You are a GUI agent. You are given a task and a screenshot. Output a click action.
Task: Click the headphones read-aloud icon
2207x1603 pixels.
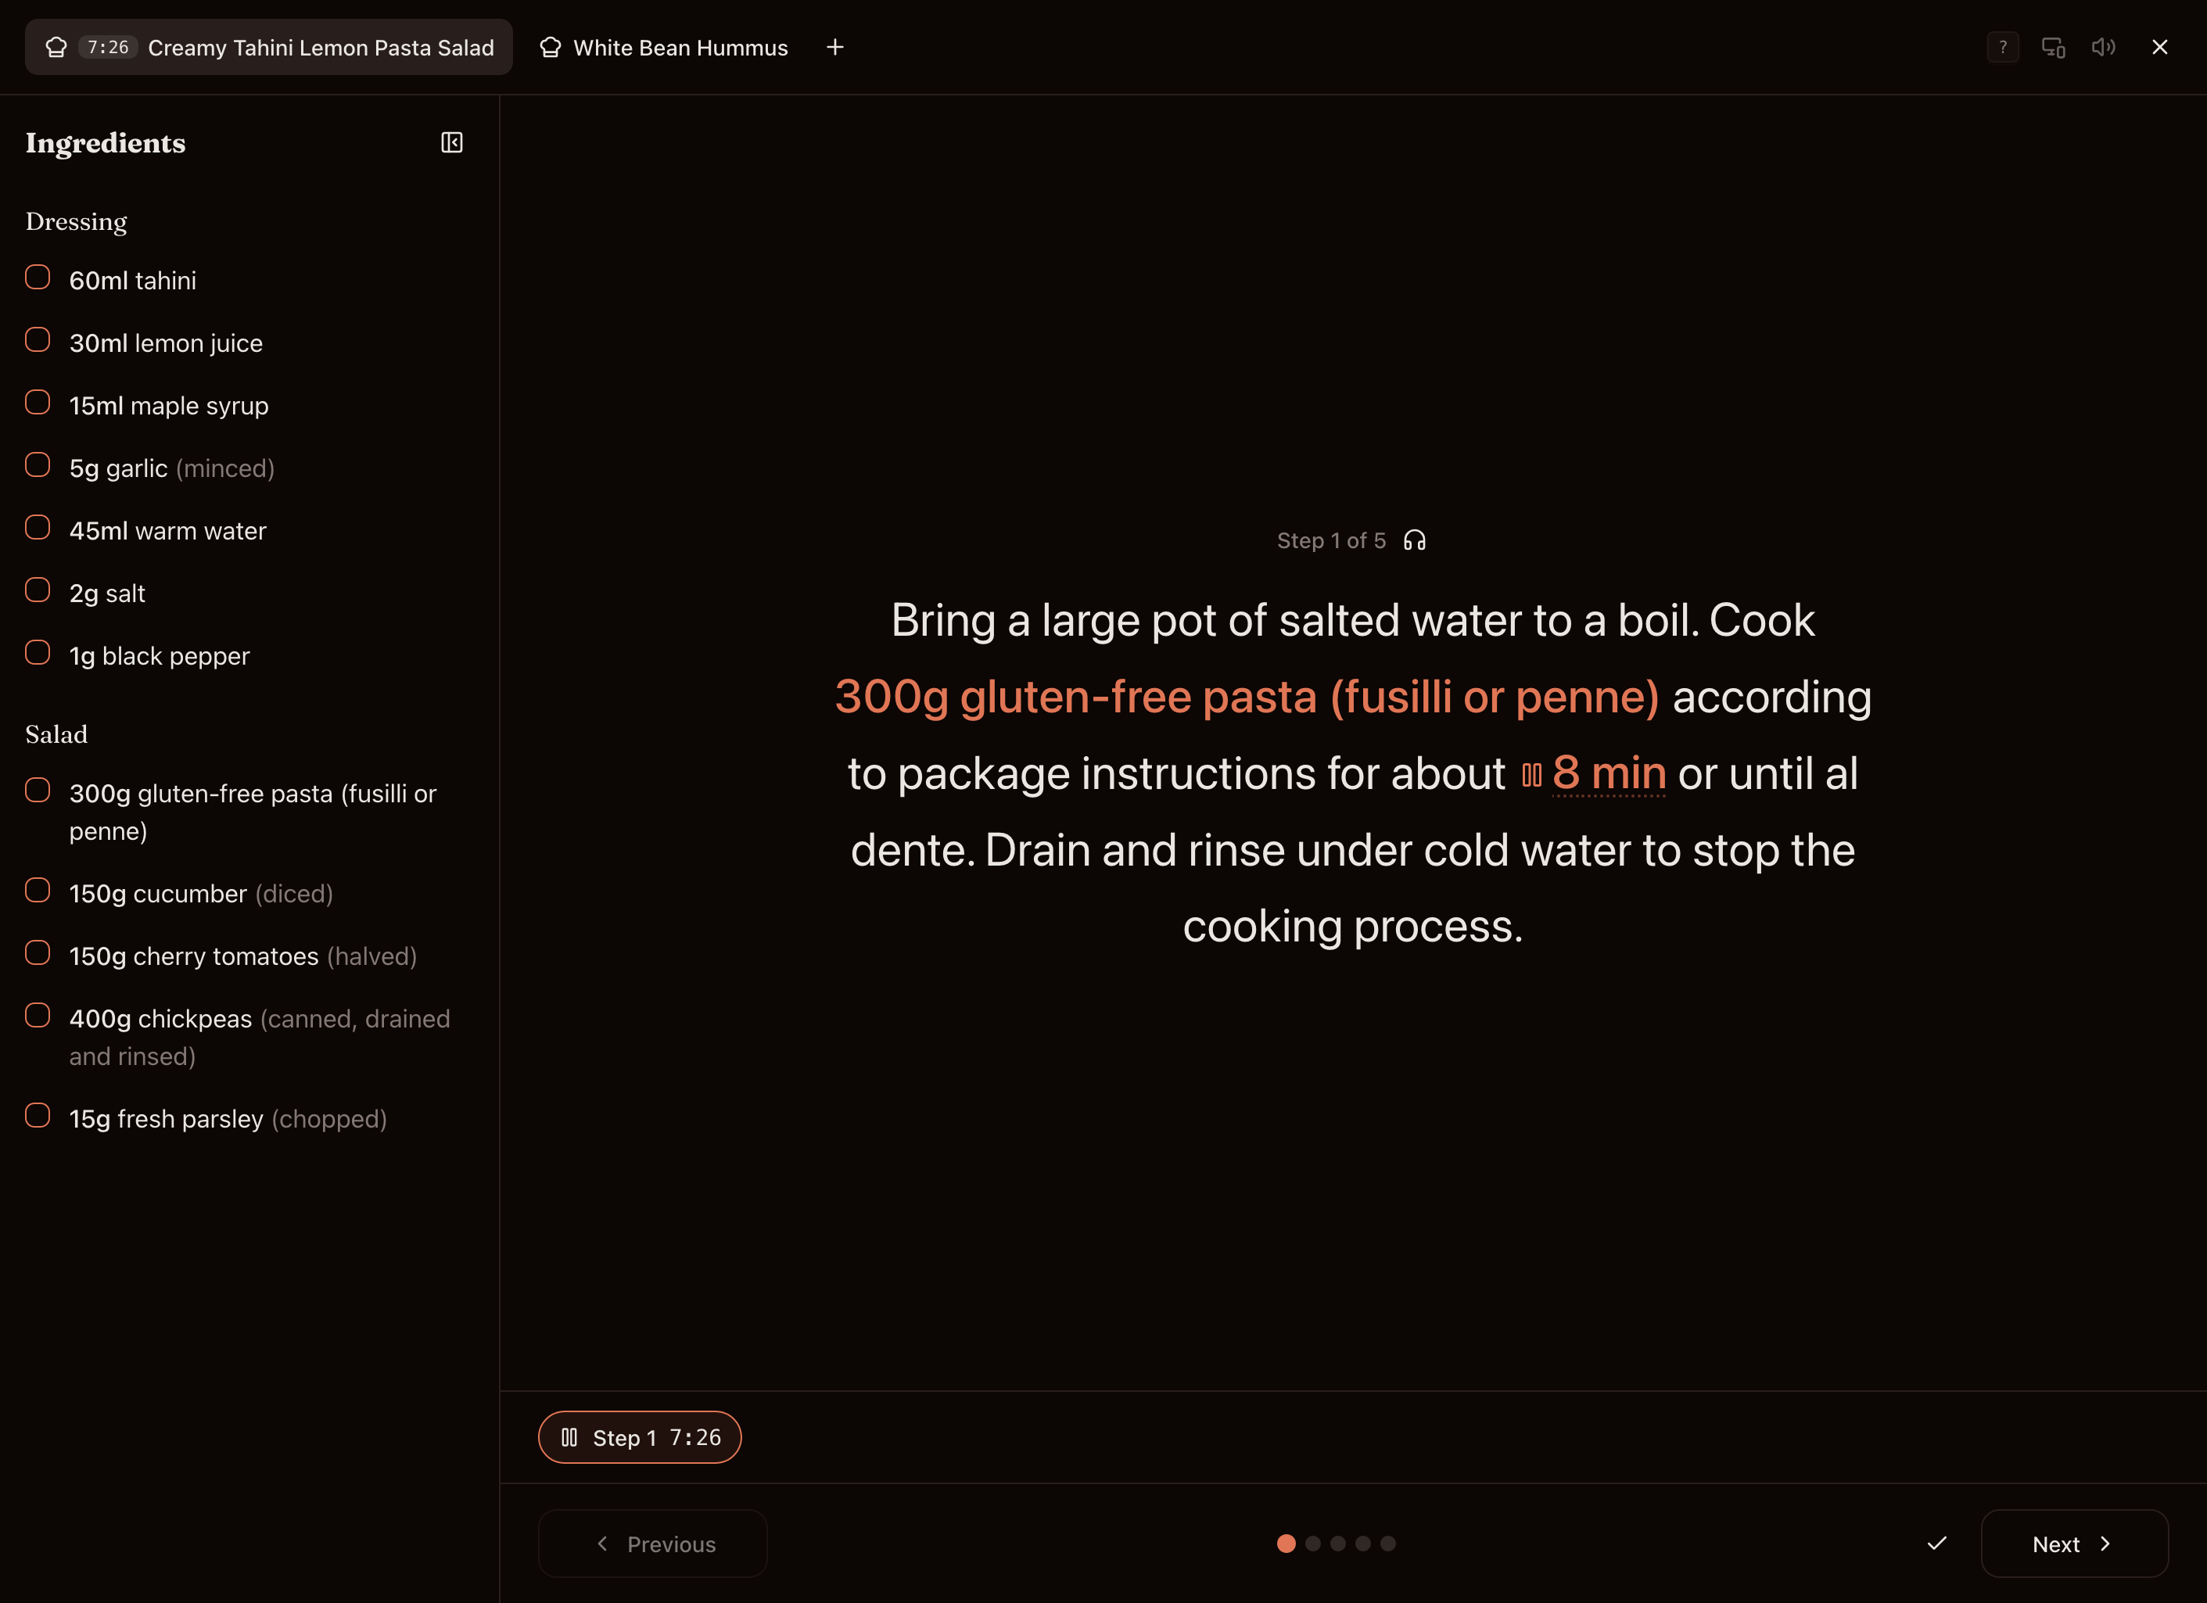[x=1414, y=541]
